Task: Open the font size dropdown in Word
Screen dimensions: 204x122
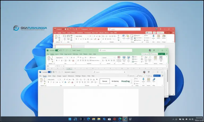Action: 62,79
